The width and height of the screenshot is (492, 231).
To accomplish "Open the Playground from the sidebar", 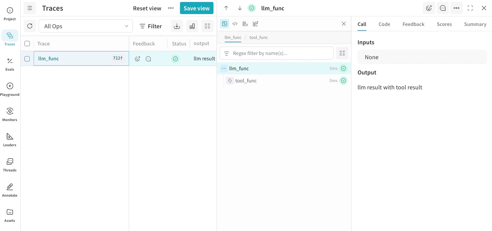I will 10,88.
